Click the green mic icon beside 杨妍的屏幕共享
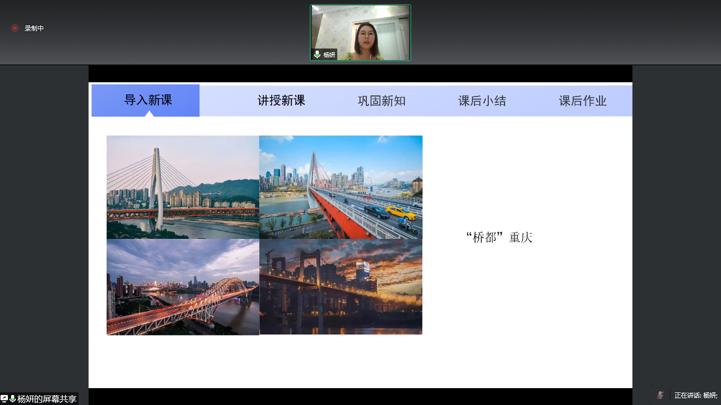The width and height of the screenshot is (721, 405). pos(13,399)
